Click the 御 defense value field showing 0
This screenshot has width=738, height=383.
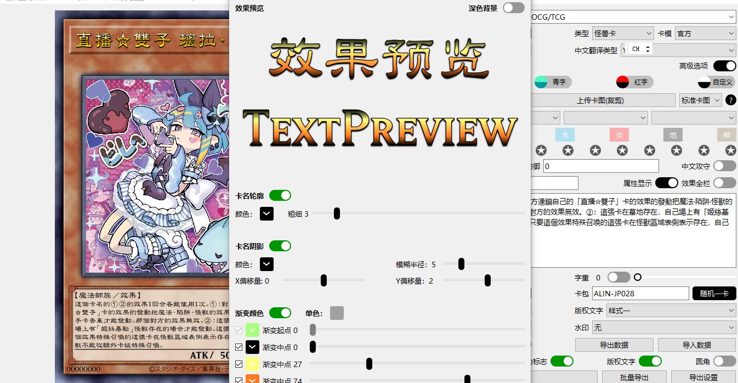(601, 166)
